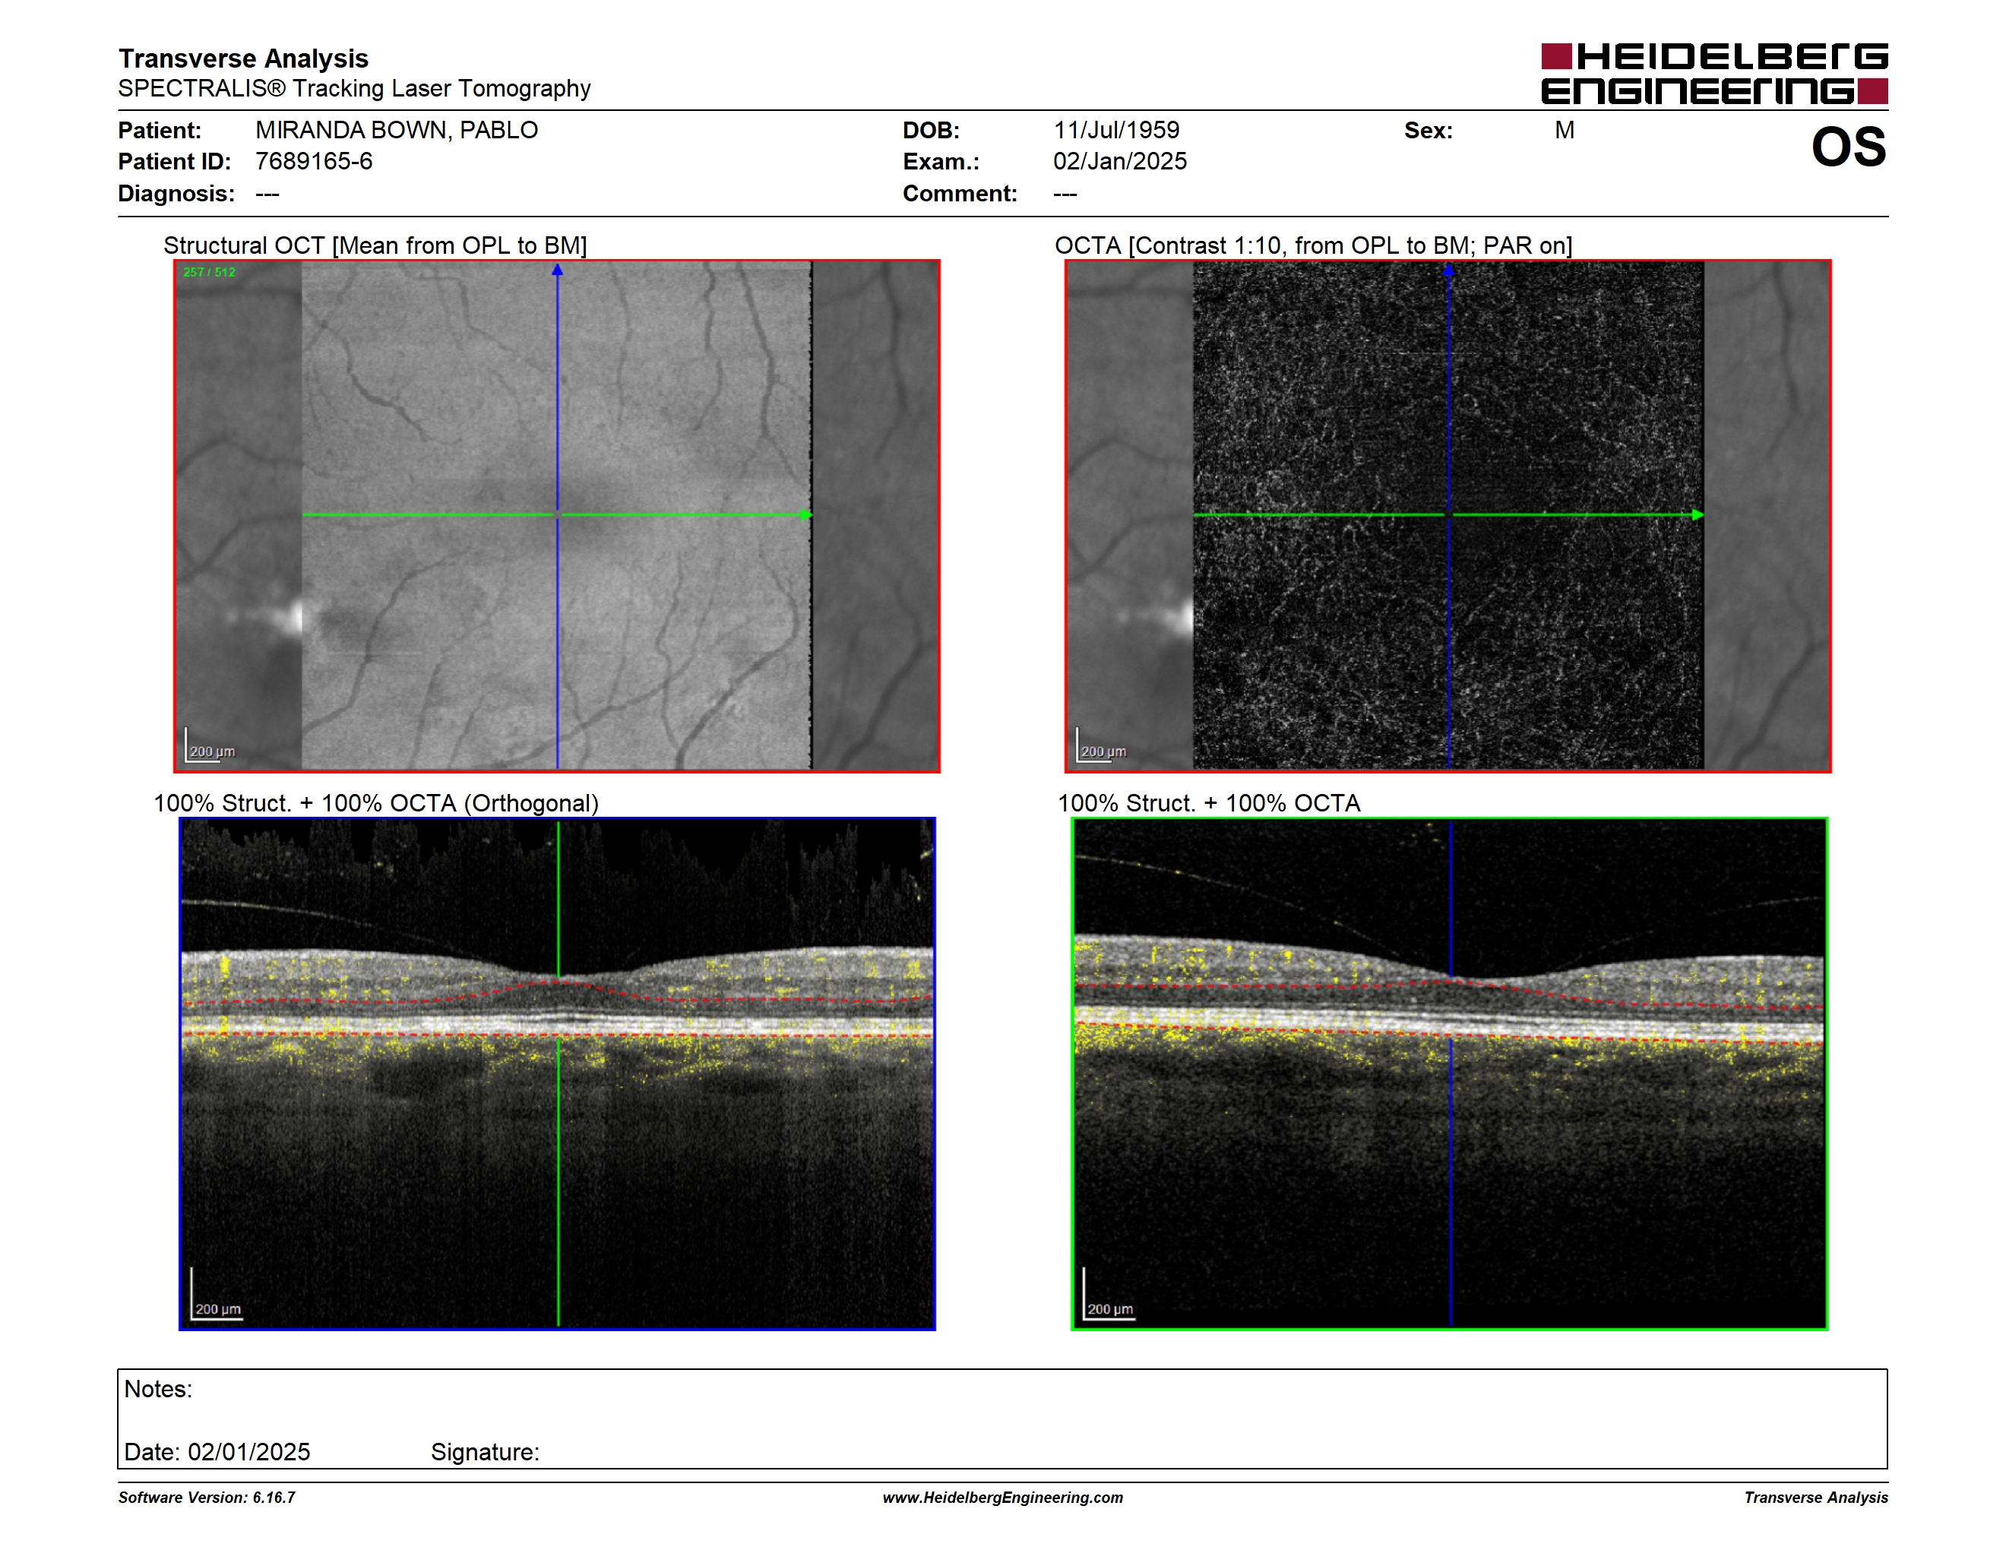
Task: Click the Sex value M
Action: 1565,131
